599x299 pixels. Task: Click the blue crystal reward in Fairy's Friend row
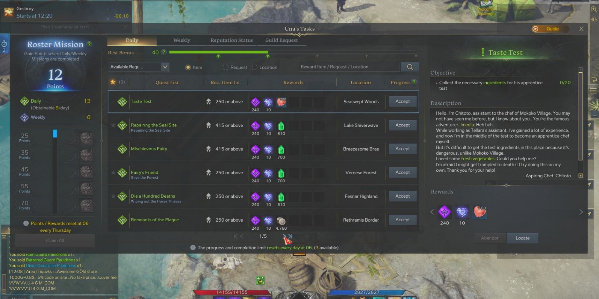[268, 173]
